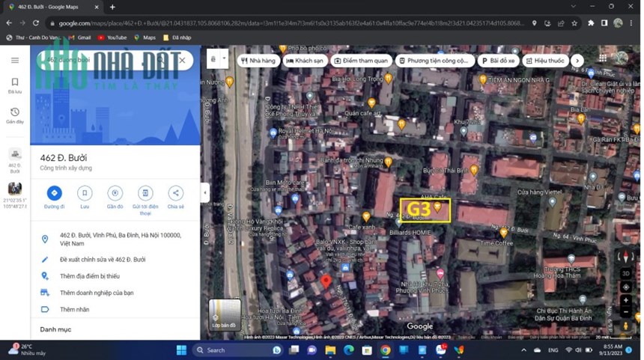This screenshot has height=360, width=644.
Task: Click the search magnifier icon in Maps
Action: tap(160, 61)
